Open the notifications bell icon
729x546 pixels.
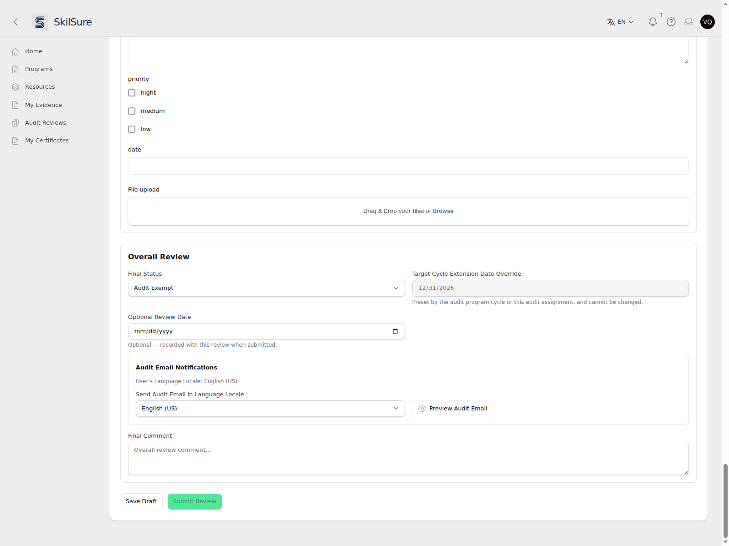click(652, 22)
